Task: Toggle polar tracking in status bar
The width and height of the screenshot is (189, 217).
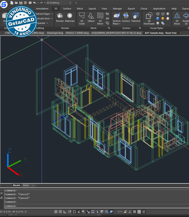Action: (x=70, y=212)
